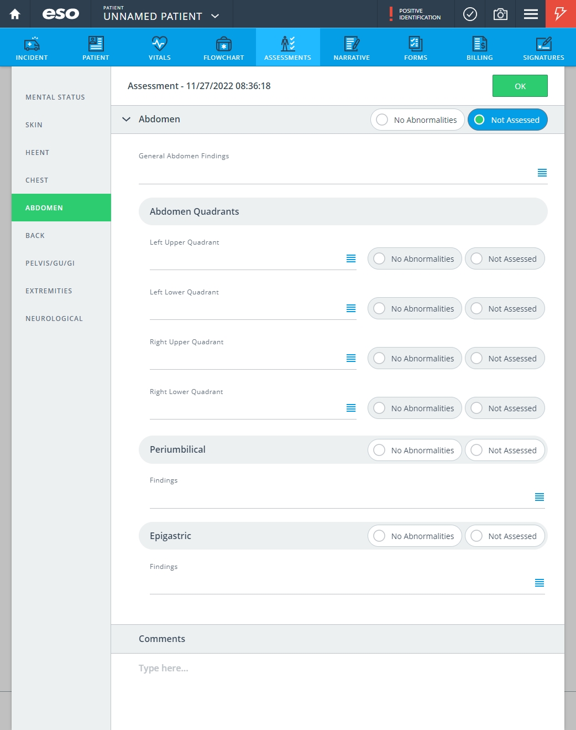Open Positive Identification alert
This screenshot has width=576, height=730.
416,14
